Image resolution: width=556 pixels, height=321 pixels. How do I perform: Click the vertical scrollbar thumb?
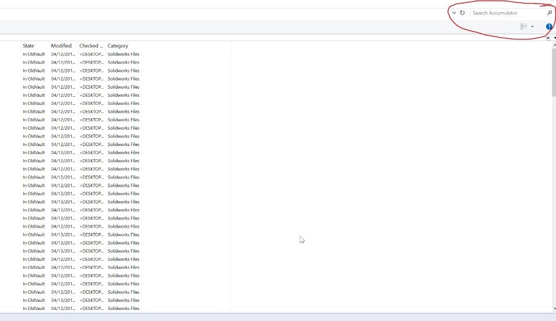point(554,72)
